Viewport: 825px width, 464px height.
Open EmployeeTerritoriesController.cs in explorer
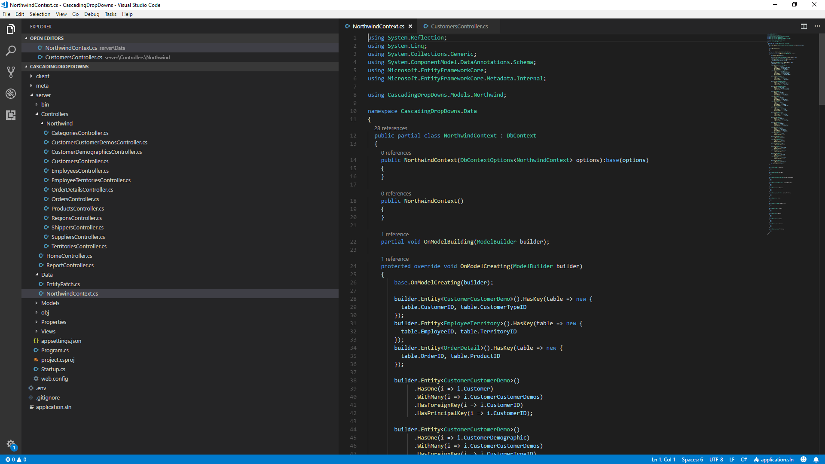(91, 180)
